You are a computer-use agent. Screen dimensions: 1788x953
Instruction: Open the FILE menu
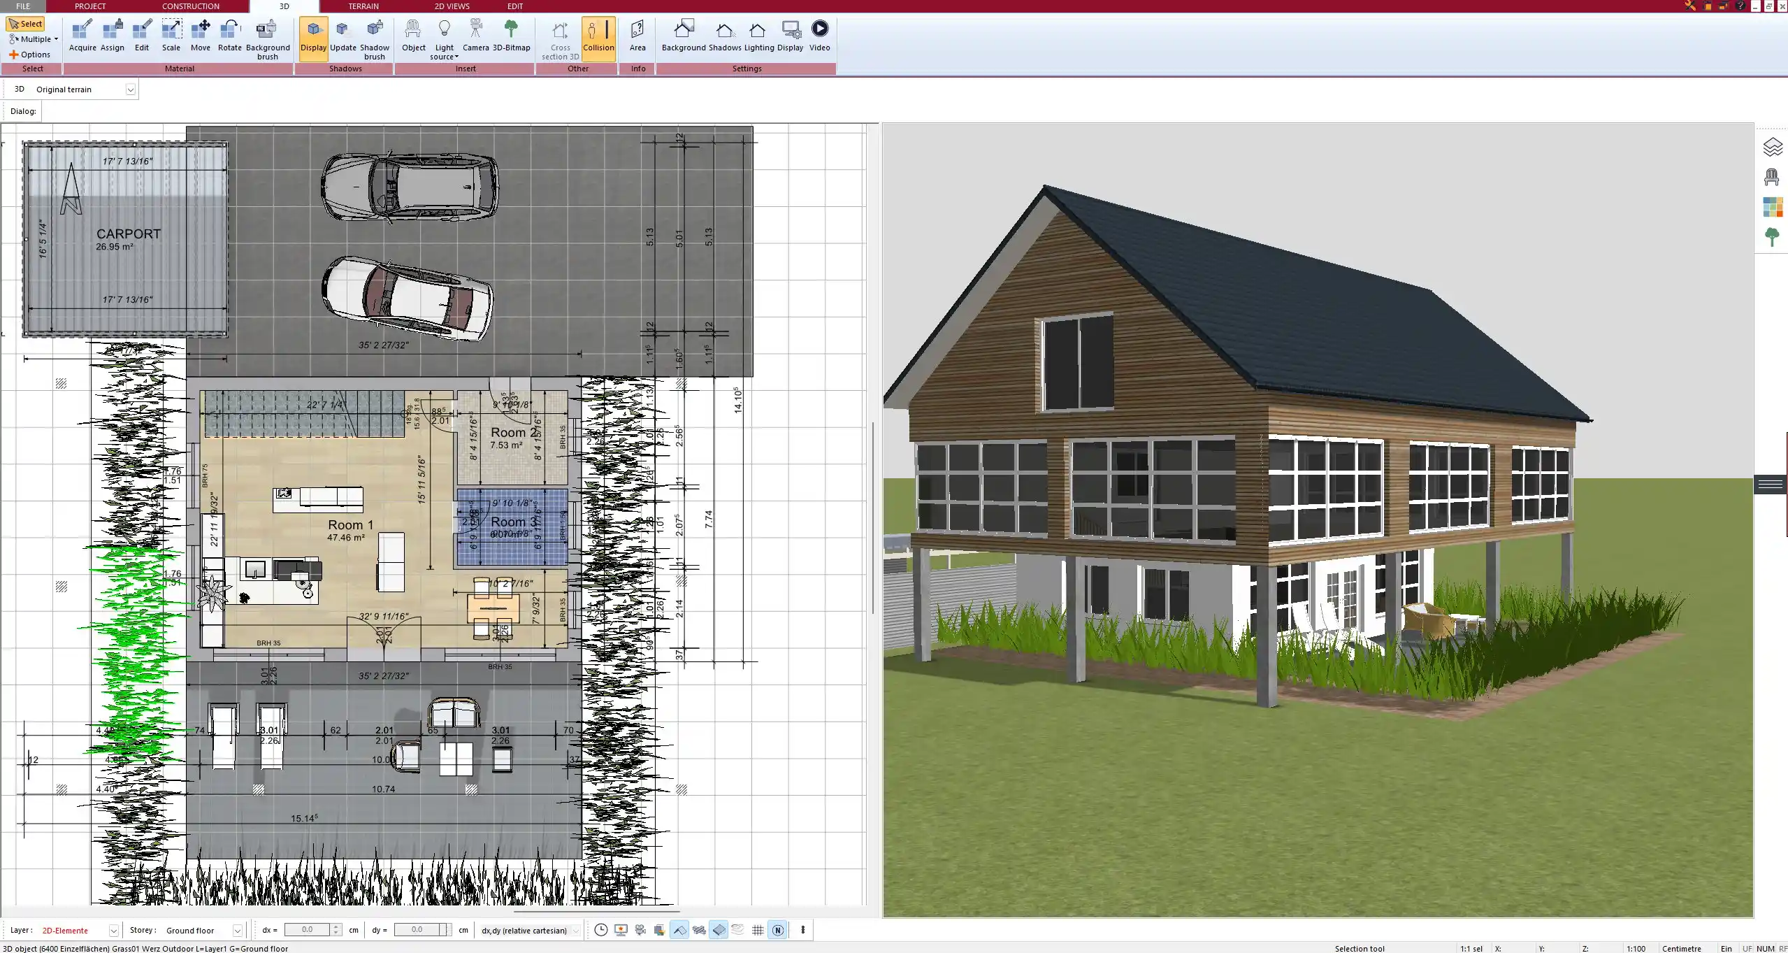(23, 6)
